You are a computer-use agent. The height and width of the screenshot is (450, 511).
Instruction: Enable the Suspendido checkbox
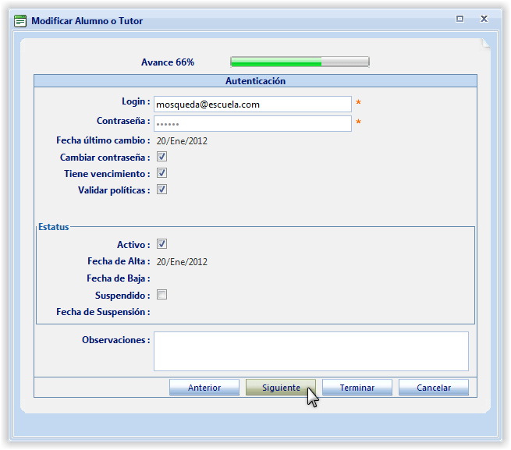pyautogui.click(x=161, y=295)
